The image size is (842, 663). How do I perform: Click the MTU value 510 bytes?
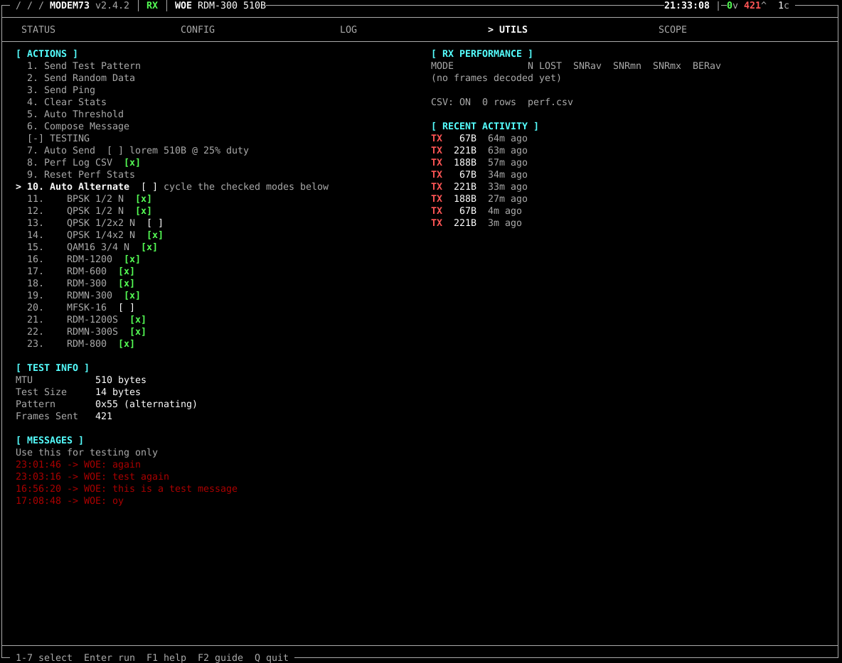121,379
